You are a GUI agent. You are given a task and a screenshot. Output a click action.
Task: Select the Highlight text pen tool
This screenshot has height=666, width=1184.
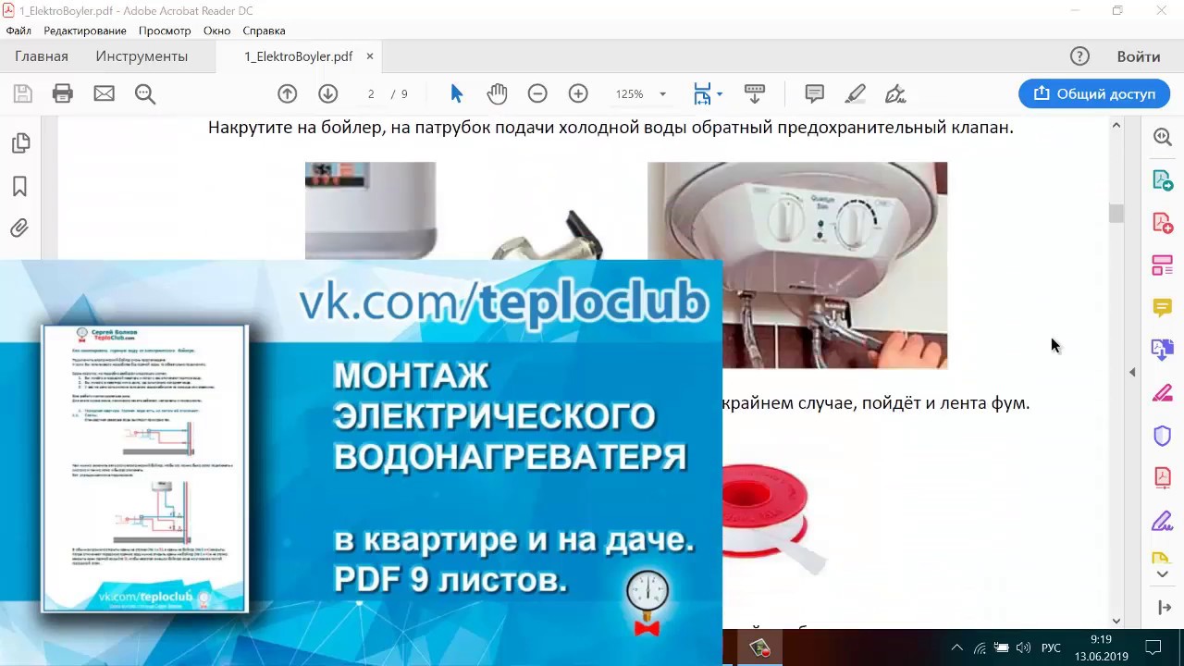856,93
